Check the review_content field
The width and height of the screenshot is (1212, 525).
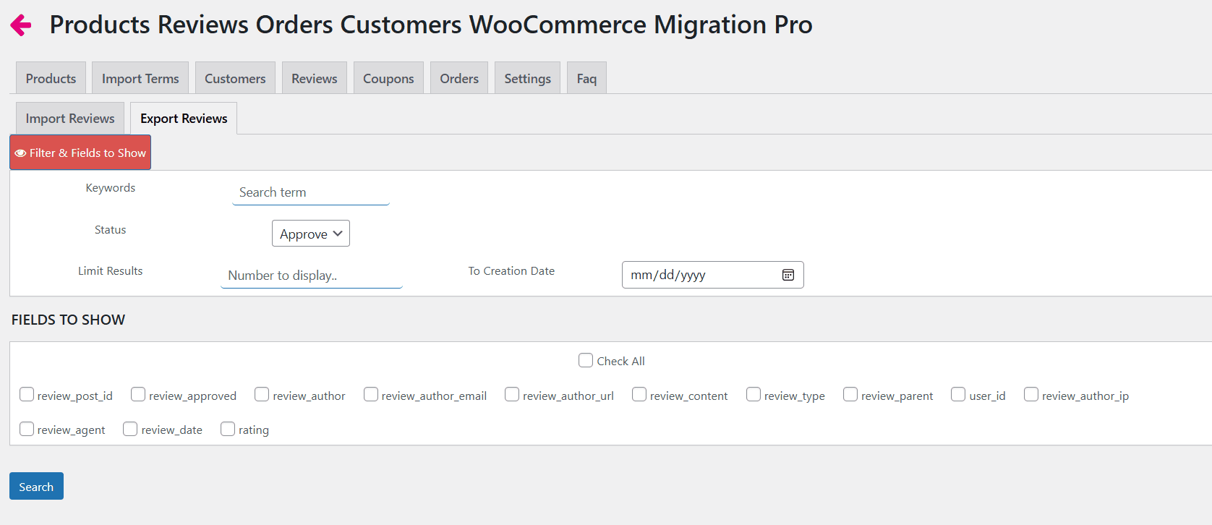click(639, 394)
